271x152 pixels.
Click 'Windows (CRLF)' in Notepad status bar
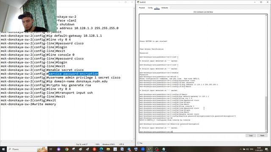[x=108, y=144]
